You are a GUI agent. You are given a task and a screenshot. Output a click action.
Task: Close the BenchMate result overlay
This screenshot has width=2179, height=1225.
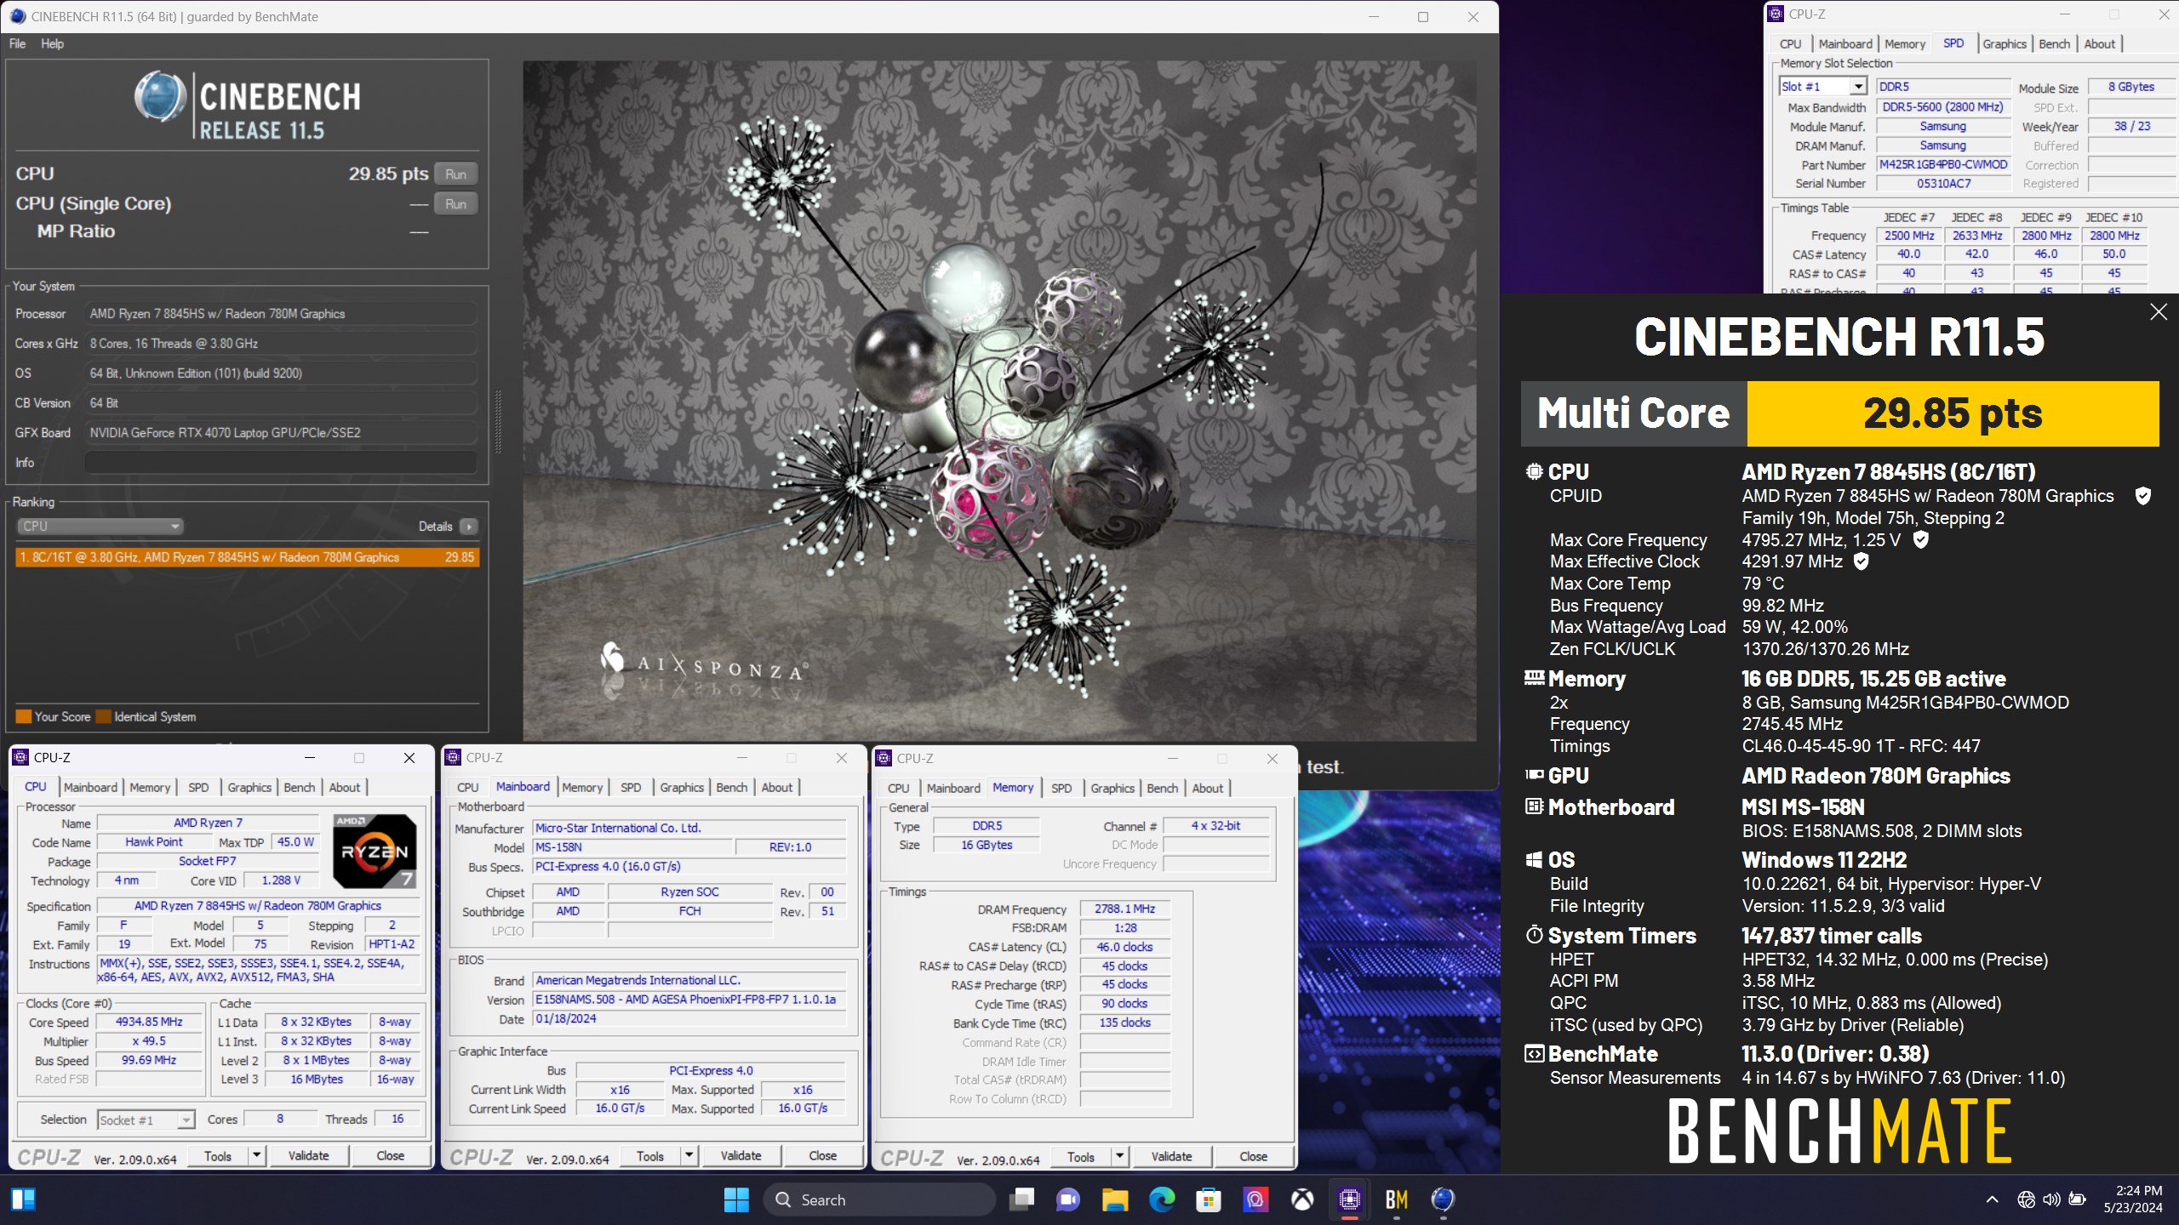coord(2159,312)
